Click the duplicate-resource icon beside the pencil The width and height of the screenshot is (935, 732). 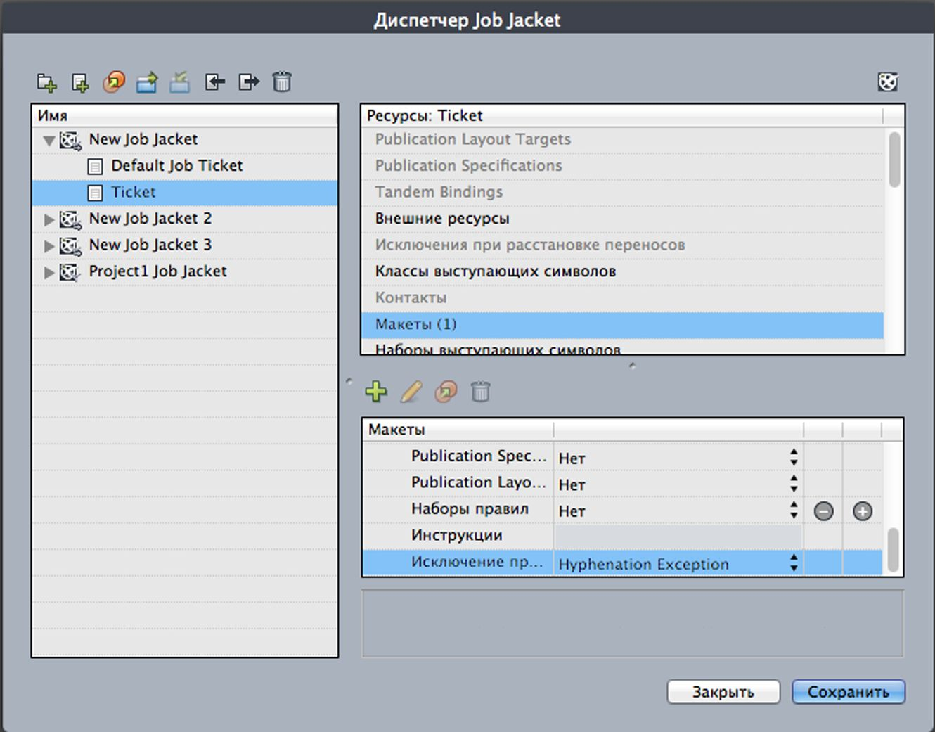click(x=446, y=392)
